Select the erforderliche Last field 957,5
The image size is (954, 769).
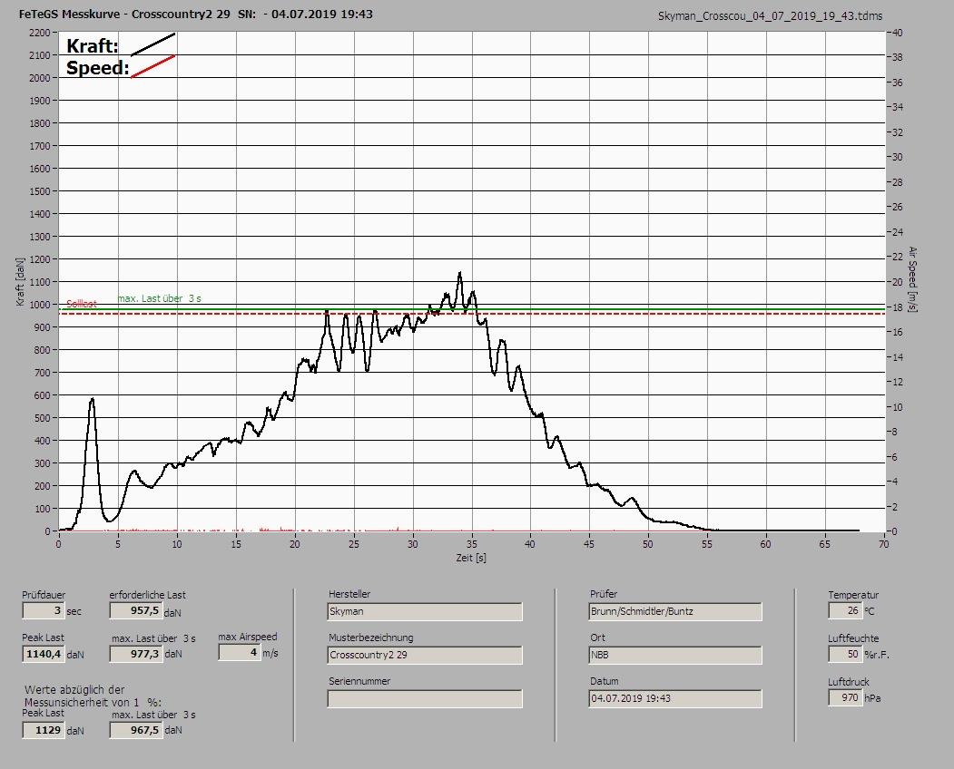(x=135, y=610)
